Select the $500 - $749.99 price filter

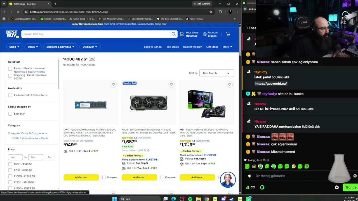(x=10, y=164)
